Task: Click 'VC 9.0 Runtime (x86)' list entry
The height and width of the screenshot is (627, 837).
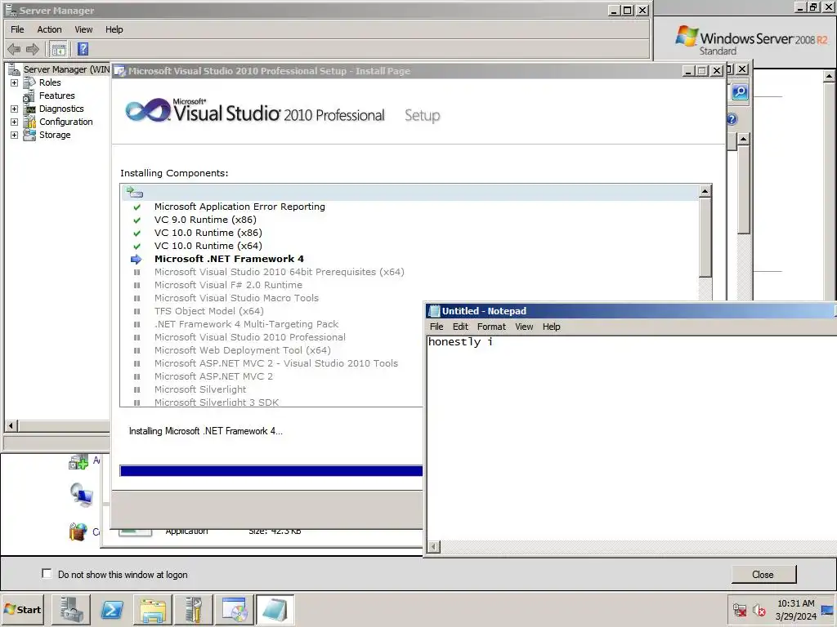Action: pyautogui.click(x=205, y=220)
